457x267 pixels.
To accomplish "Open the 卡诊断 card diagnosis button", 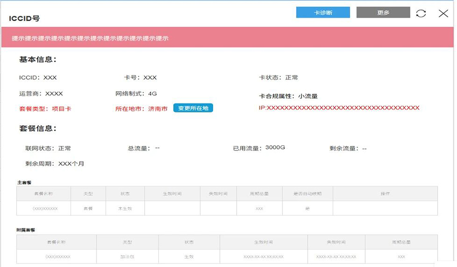I will point(323,13).
